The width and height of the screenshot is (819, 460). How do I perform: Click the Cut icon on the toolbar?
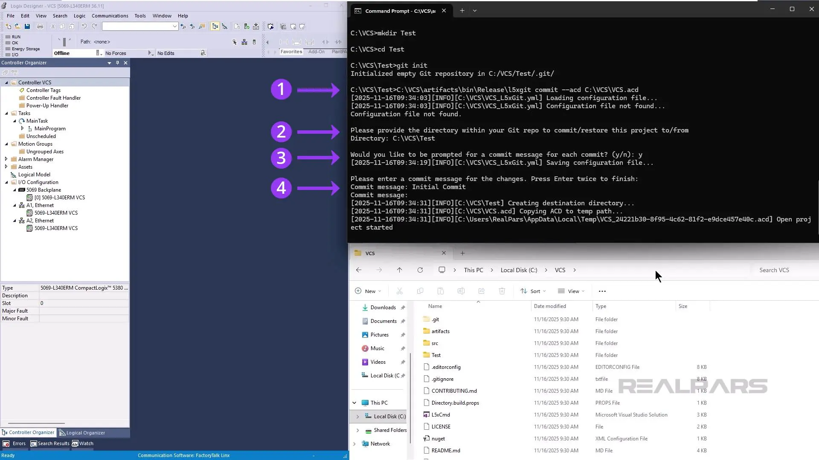coord(52,26)
